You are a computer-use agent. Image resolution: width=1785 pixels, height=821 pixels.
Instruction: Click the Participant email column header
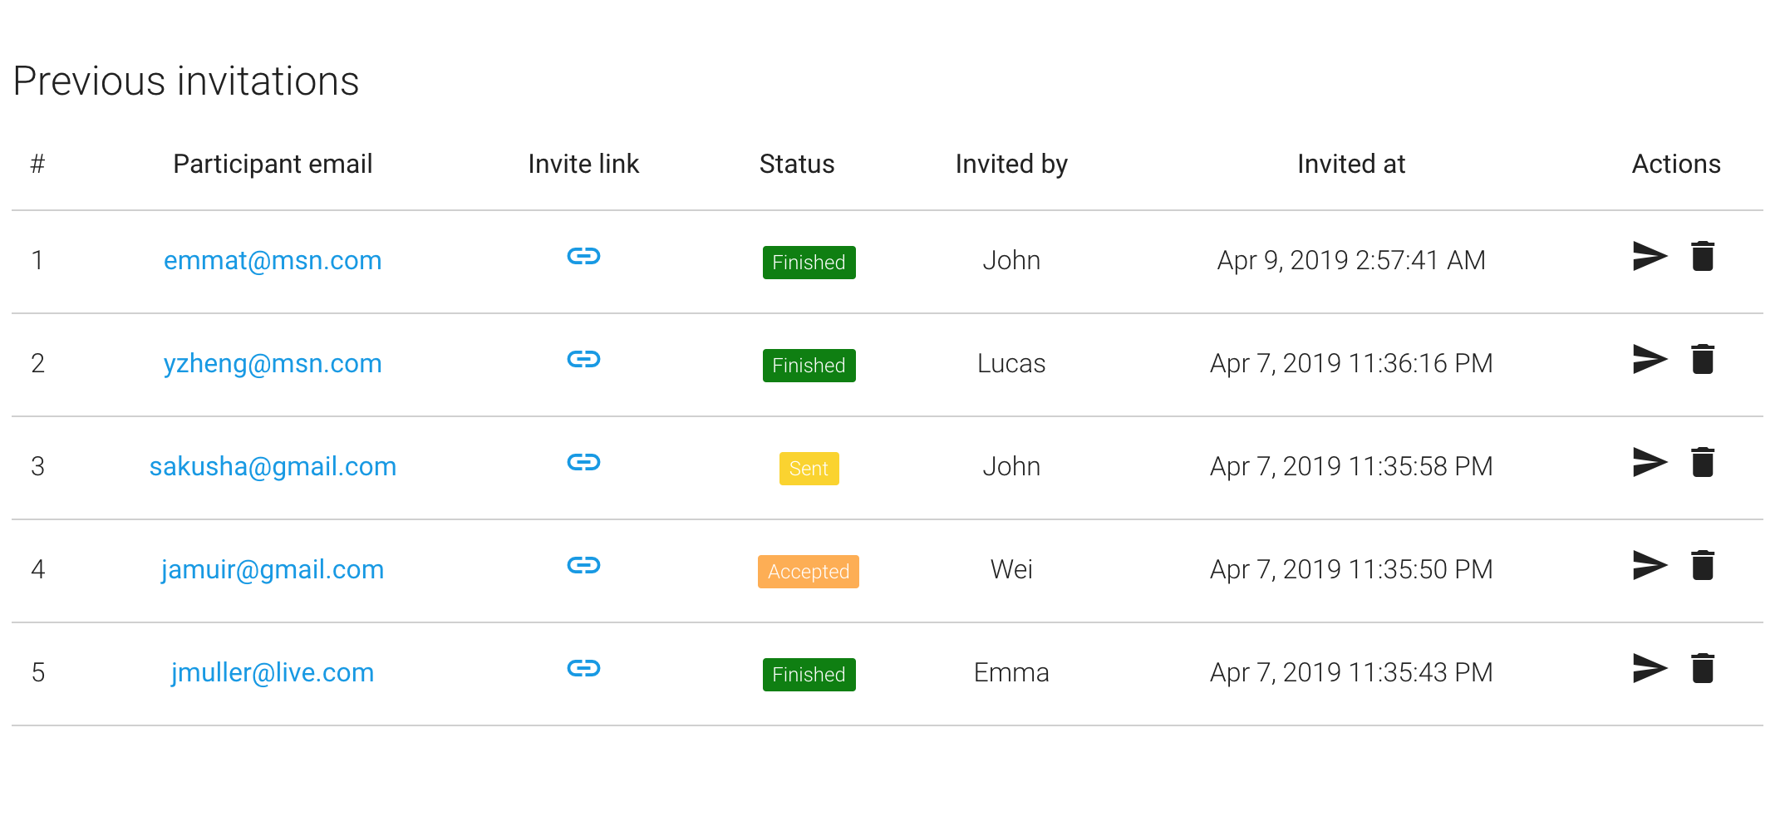[273, 164]
